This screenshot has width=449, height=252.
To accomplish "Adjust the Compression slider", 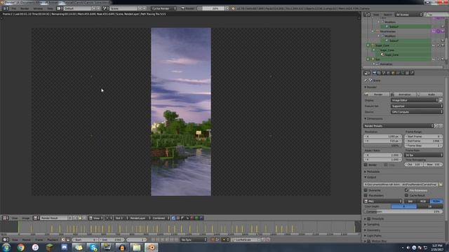I will [x=403, y=211].
